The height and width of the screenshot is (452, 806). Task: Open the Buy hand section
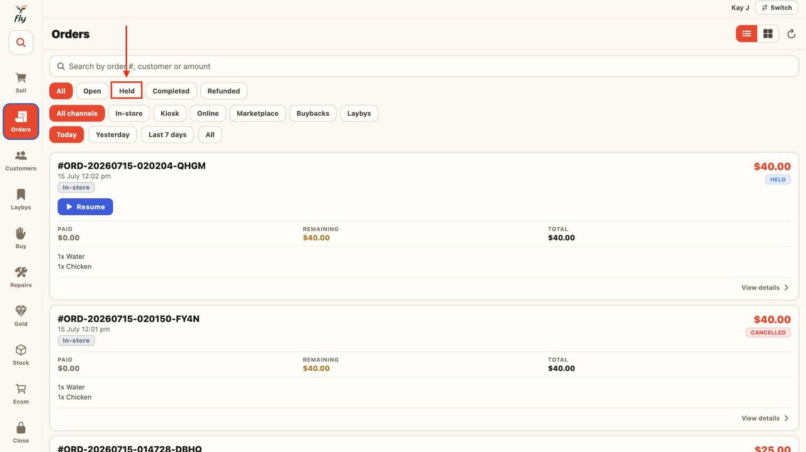[21, 238]
